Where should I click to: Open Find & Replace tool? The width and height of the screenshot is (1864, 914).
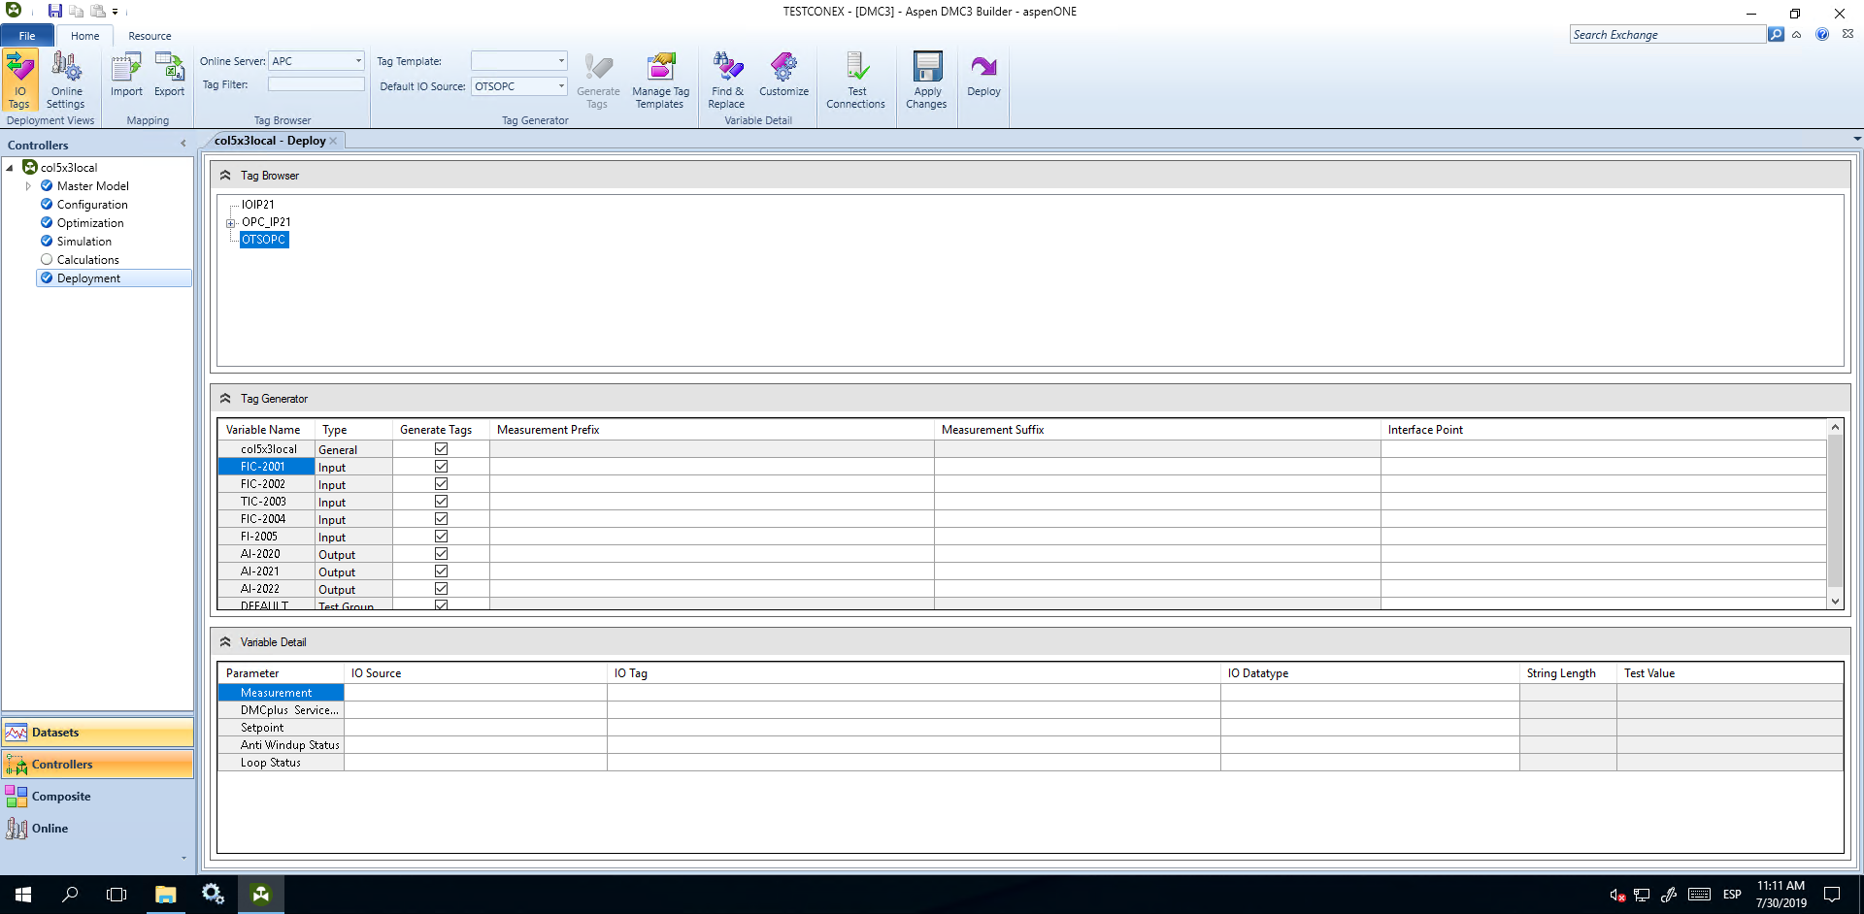[x=727, y=81]
